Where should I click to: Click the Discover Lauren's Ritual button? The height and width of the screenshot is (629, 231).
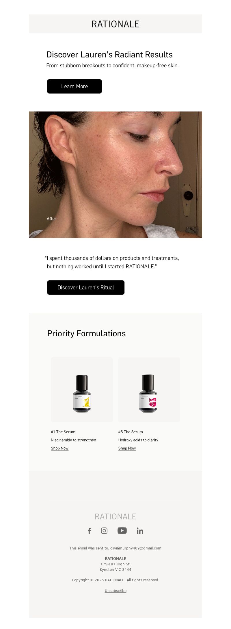86,287
